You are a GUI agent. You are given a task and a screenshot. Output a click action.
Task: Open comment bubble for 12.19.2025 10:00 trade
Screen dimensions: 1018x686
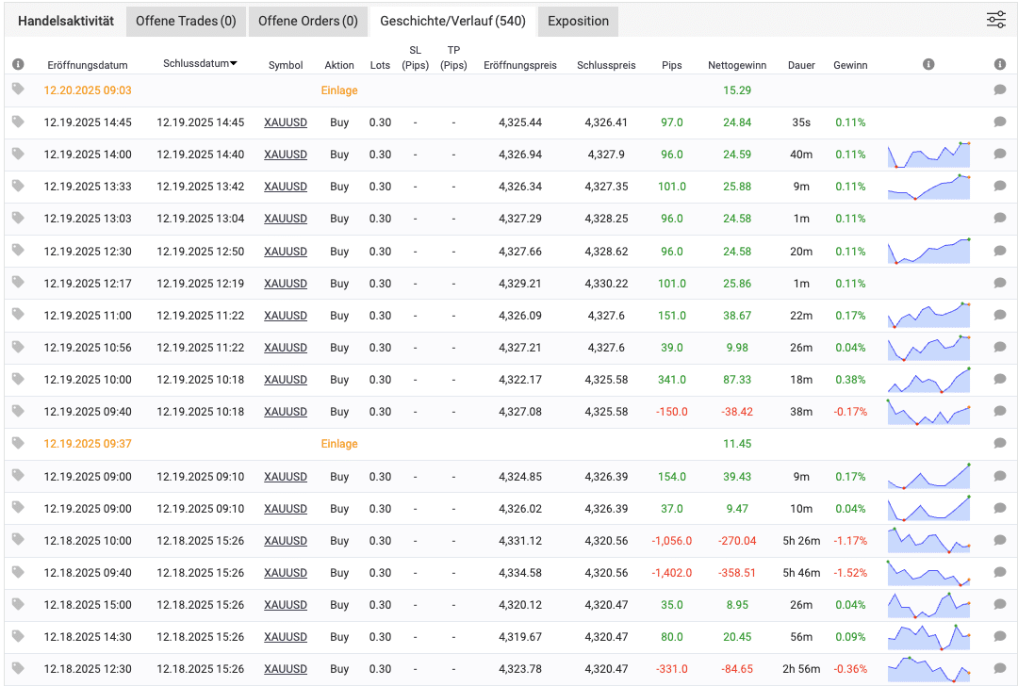[1000, 380]
